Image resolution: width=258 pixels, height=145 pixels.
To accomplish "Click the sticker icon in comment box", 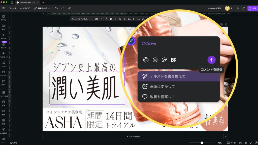I will [164, 60].
